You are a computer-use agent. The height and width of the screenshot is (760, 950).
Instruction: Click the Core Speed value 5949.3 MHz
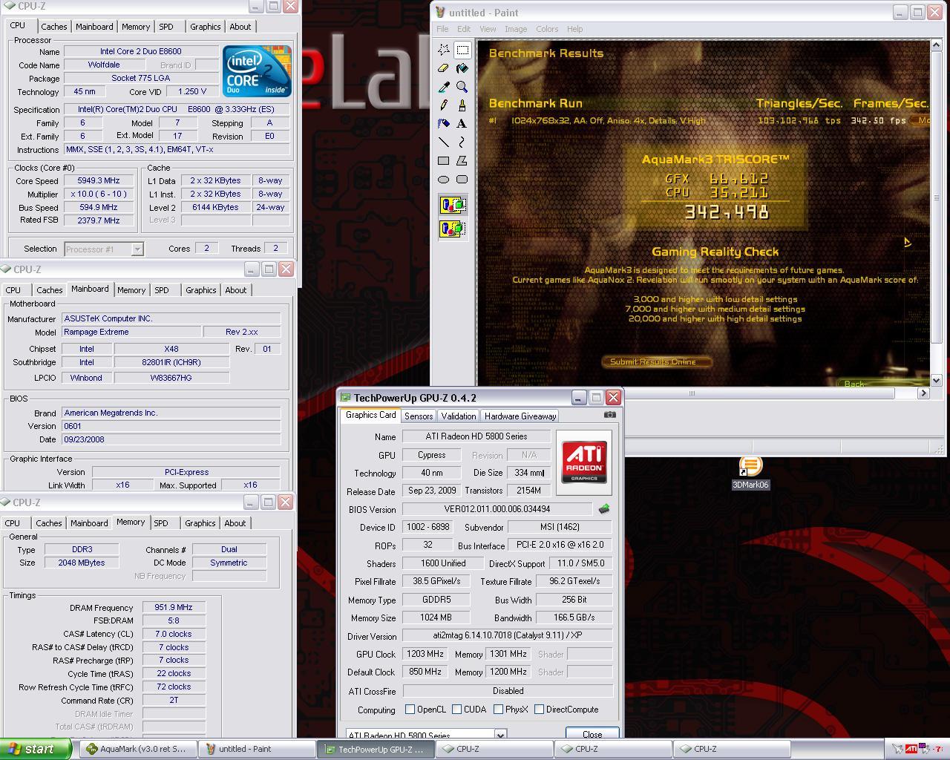99,180
